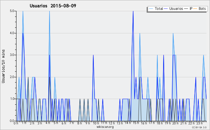Click the '9 h' x-axis label
This screenshot has width=210, height=130.
coord(87,123)
